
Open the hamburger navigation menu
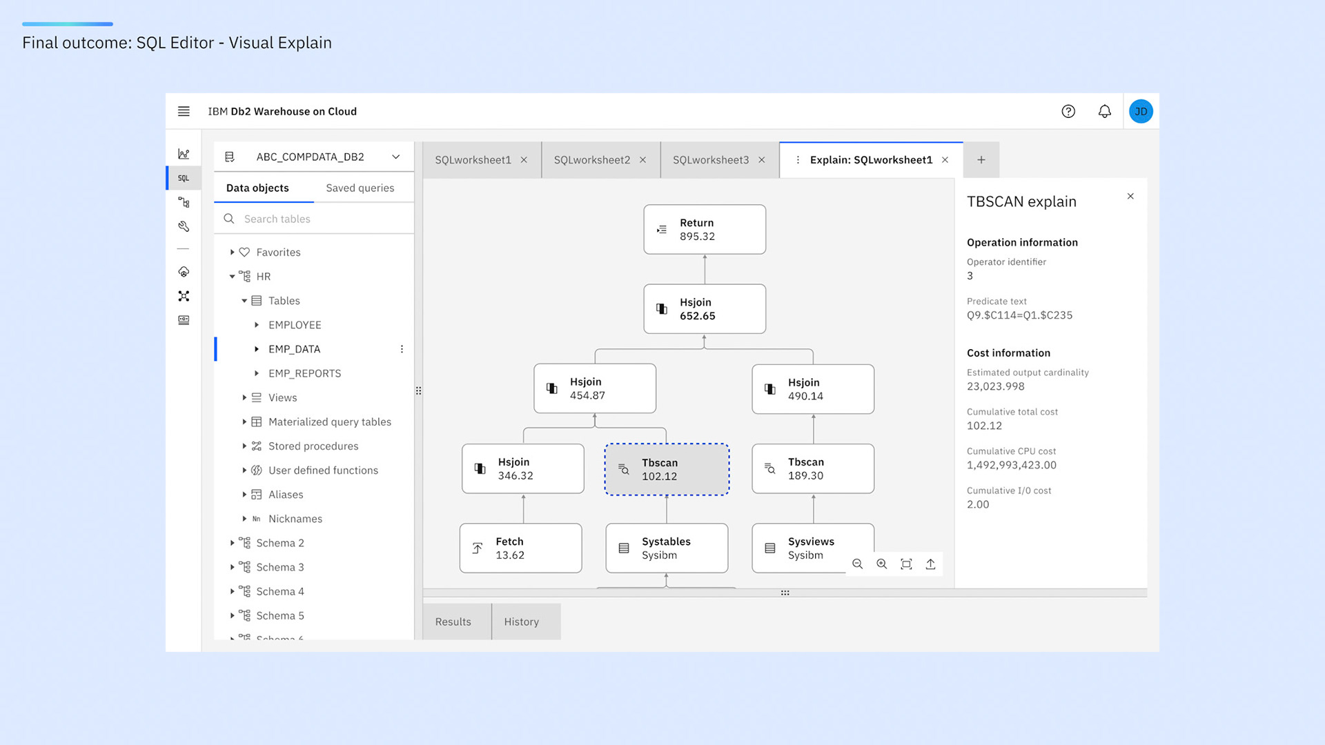(x=184, y=111)
